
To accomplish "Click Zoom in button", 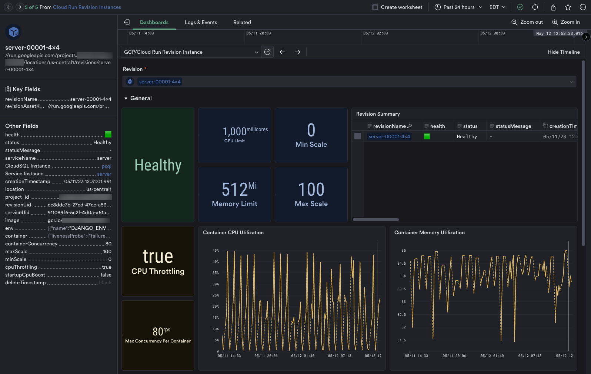I will (566, 22).
